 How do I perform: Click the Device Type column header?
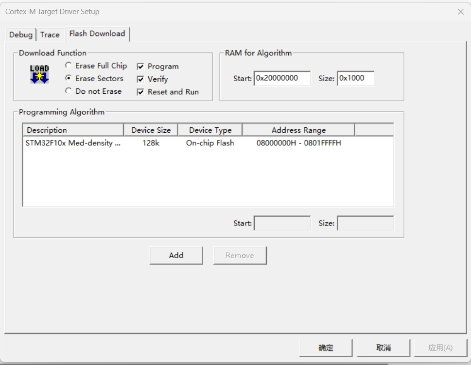click(x=210, y=130)
